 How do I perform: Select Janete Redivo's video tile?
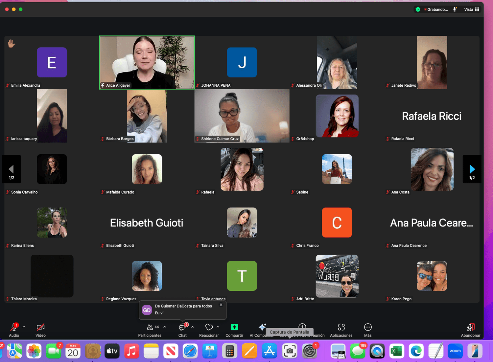[432, 62]
